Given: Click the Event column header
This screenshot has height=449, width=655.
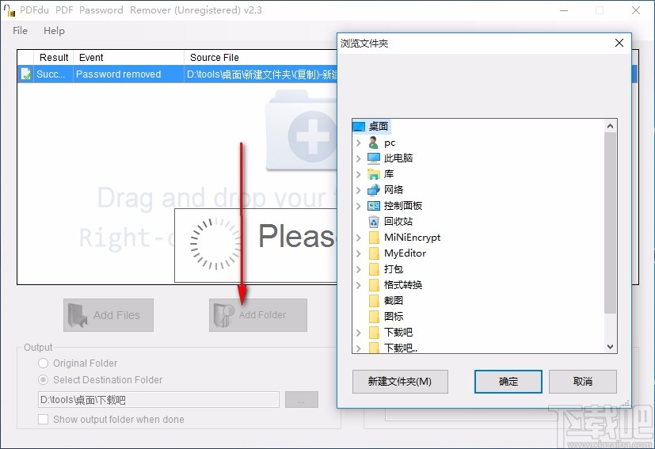Looking at the screenshot, I should [x=128, y=57].
